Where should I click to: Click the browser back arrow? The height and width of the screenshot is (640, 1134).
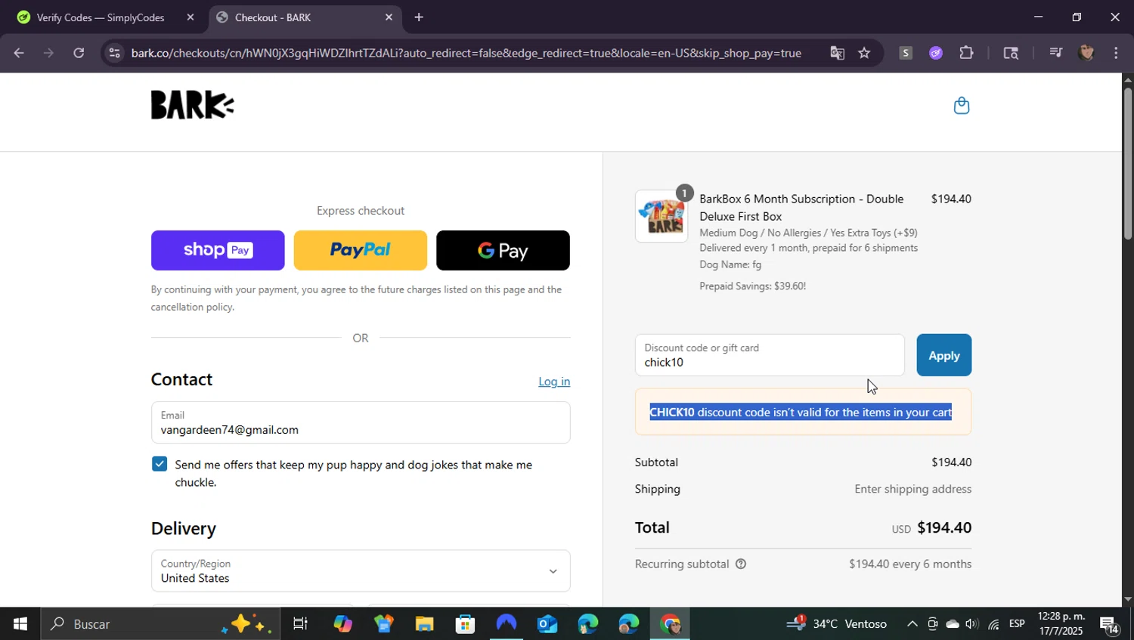click(19, 53)
